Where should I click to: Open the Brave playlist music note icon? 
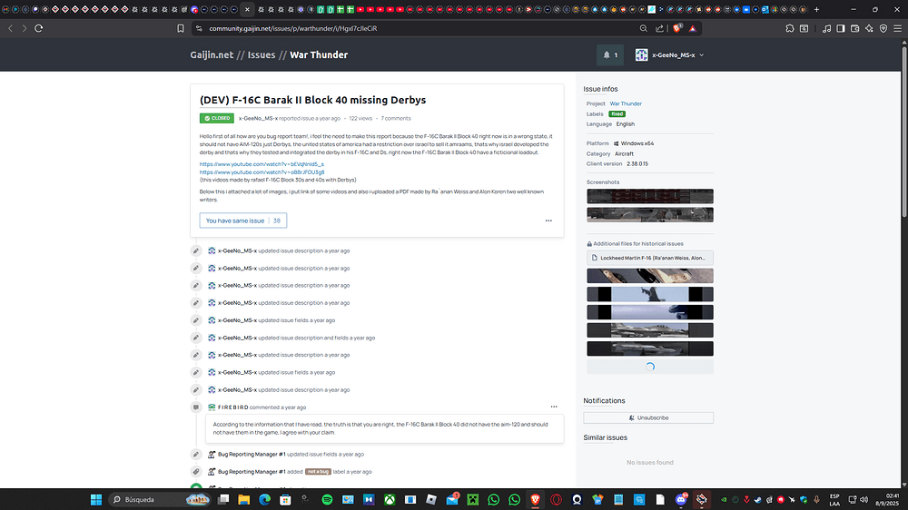tap(826, 28)
